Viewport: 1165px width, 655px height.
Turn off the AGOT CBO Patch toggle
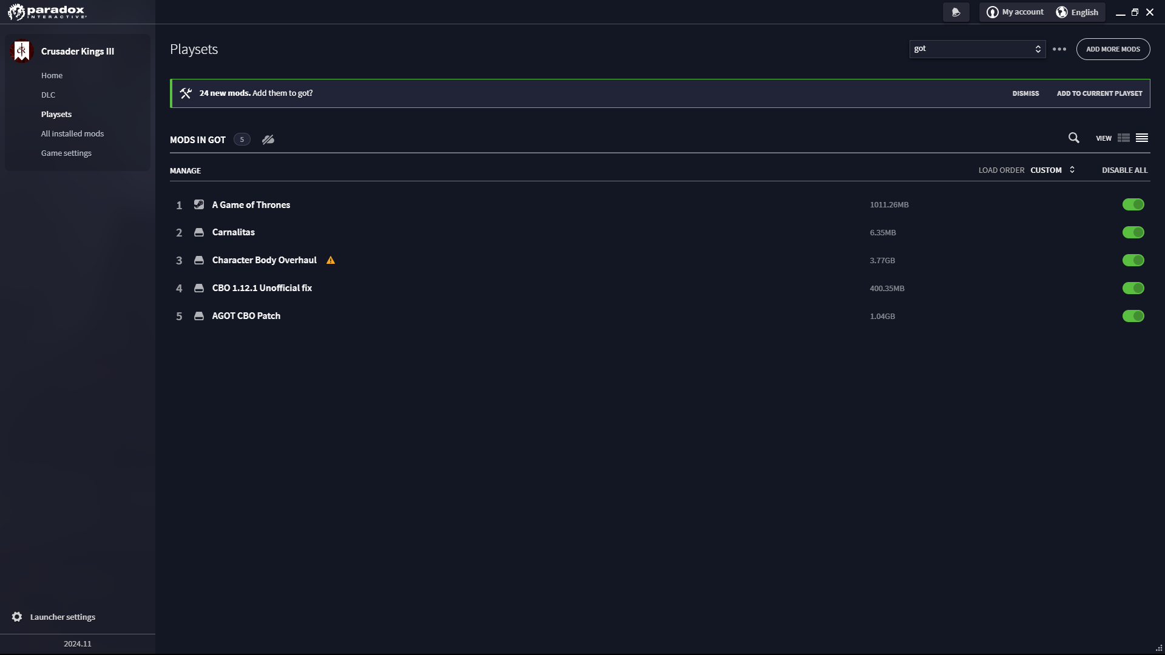click(1133, 316)
